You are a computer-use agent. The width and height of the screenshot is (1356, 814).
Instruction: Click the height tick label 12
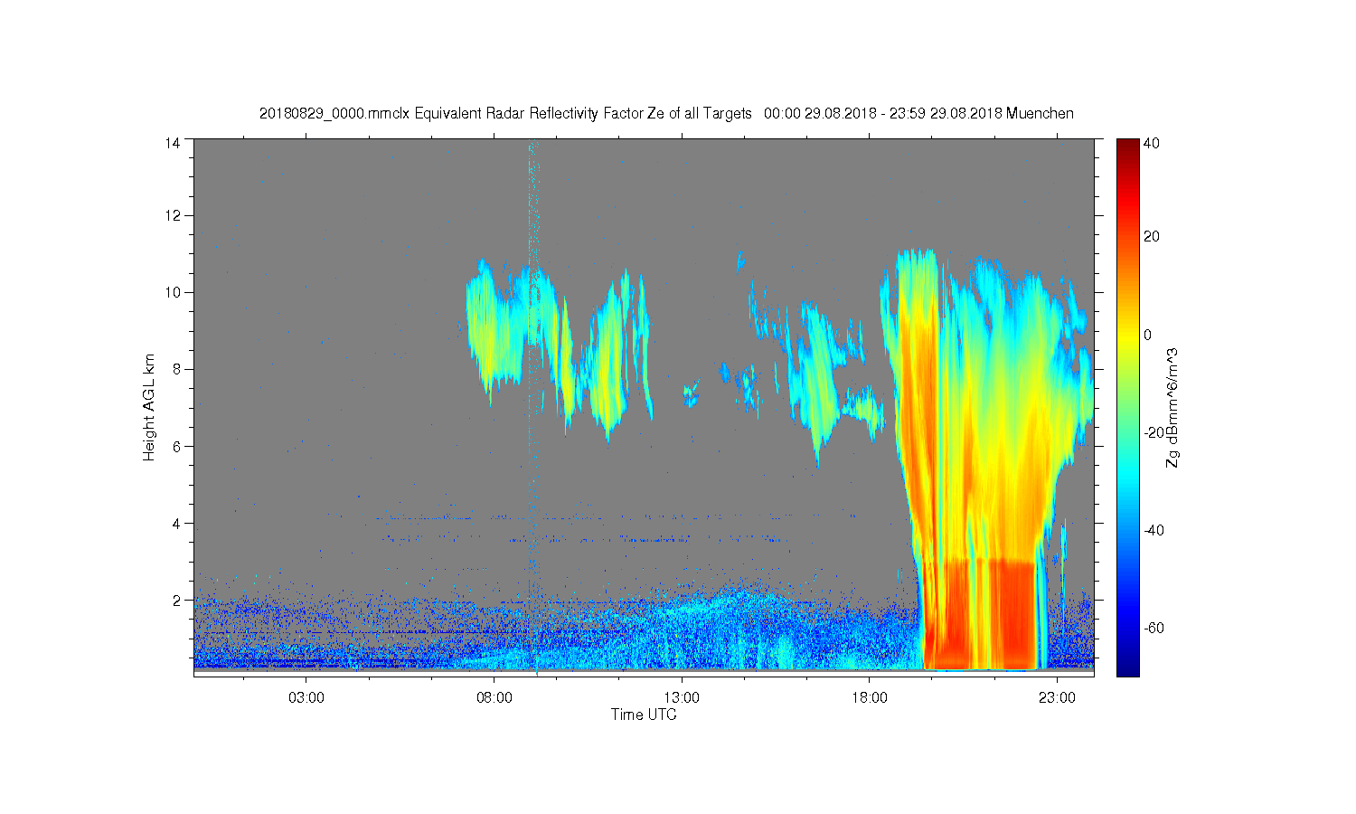[173, 215]
